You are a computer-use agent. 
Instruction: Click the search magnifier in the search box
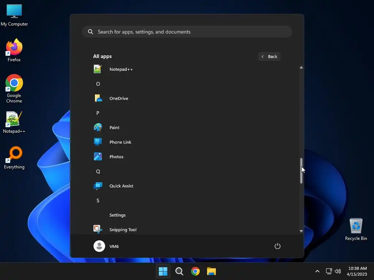(91, 32)
